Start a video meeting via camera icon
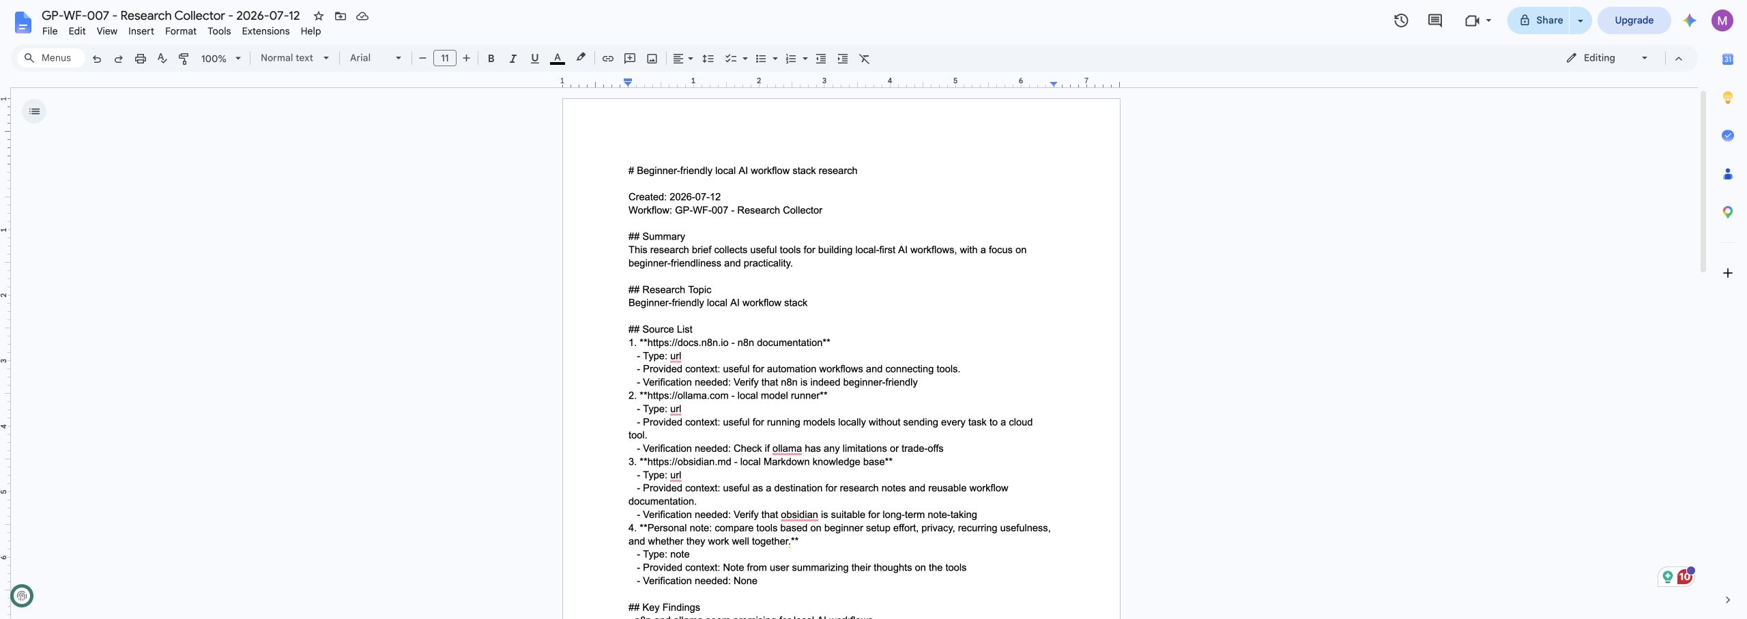This screenshot has height=619, width=1747. 1472,20
